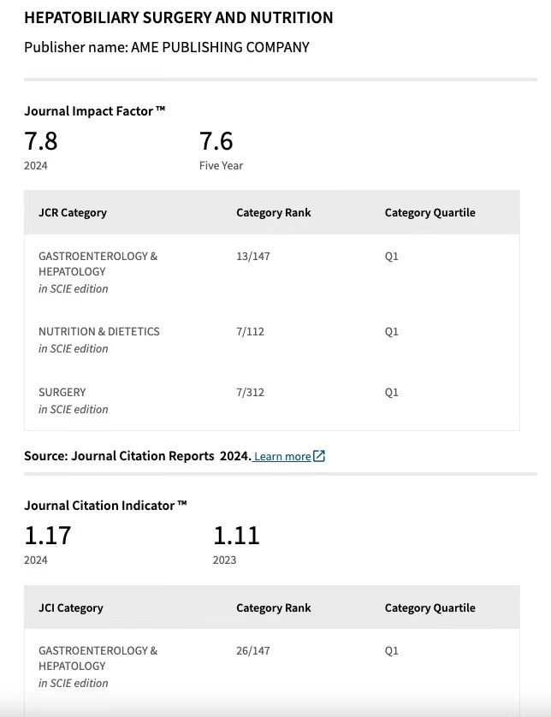The height and width of the screenshot is (717, 551).
Task: Click the 7/112 rank cell
Action: point(250,331)
